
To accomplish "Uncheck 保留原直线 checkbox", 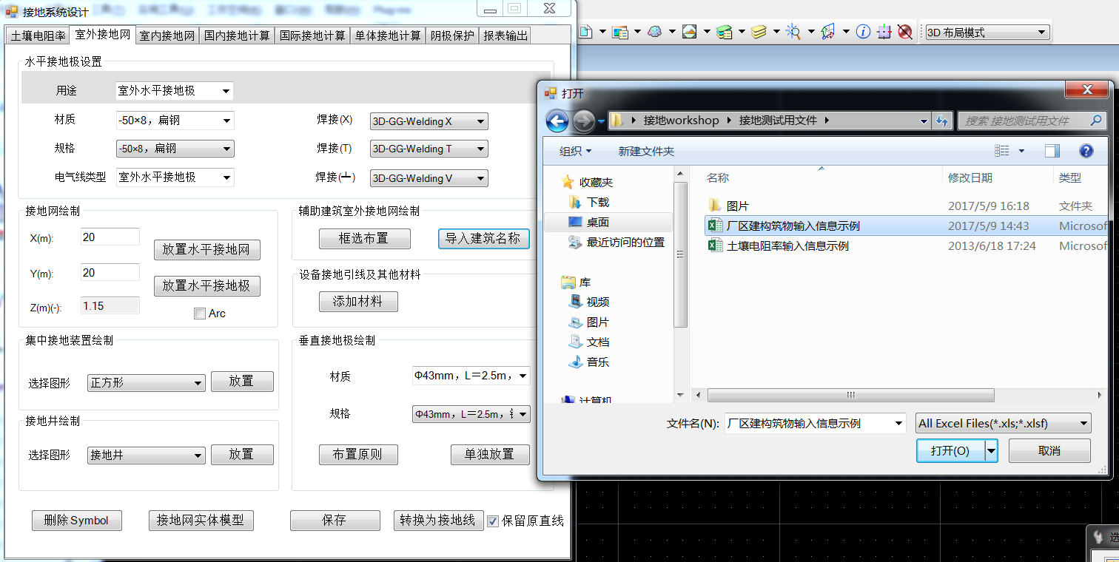I will click(493, 521).
